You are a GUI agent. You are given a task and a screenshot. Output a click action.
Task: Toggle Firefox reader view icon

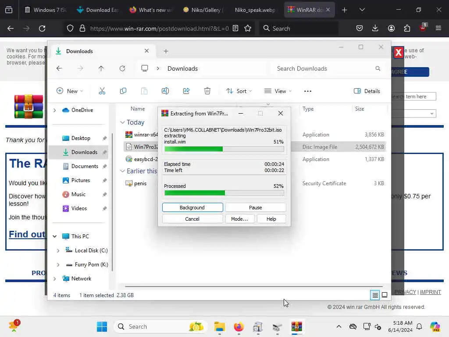coord(235,29)
